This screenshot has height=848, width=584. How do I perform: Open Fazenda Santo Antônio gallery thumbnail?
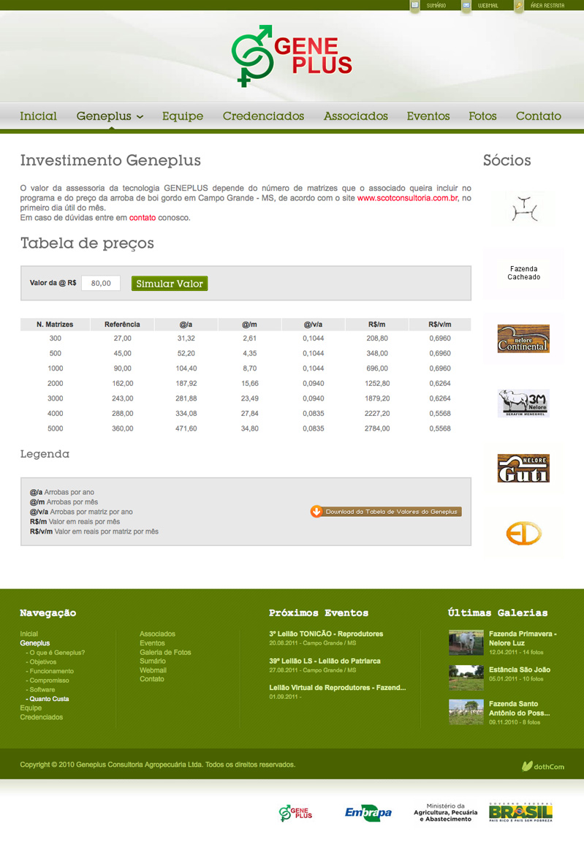coord(466,712)
